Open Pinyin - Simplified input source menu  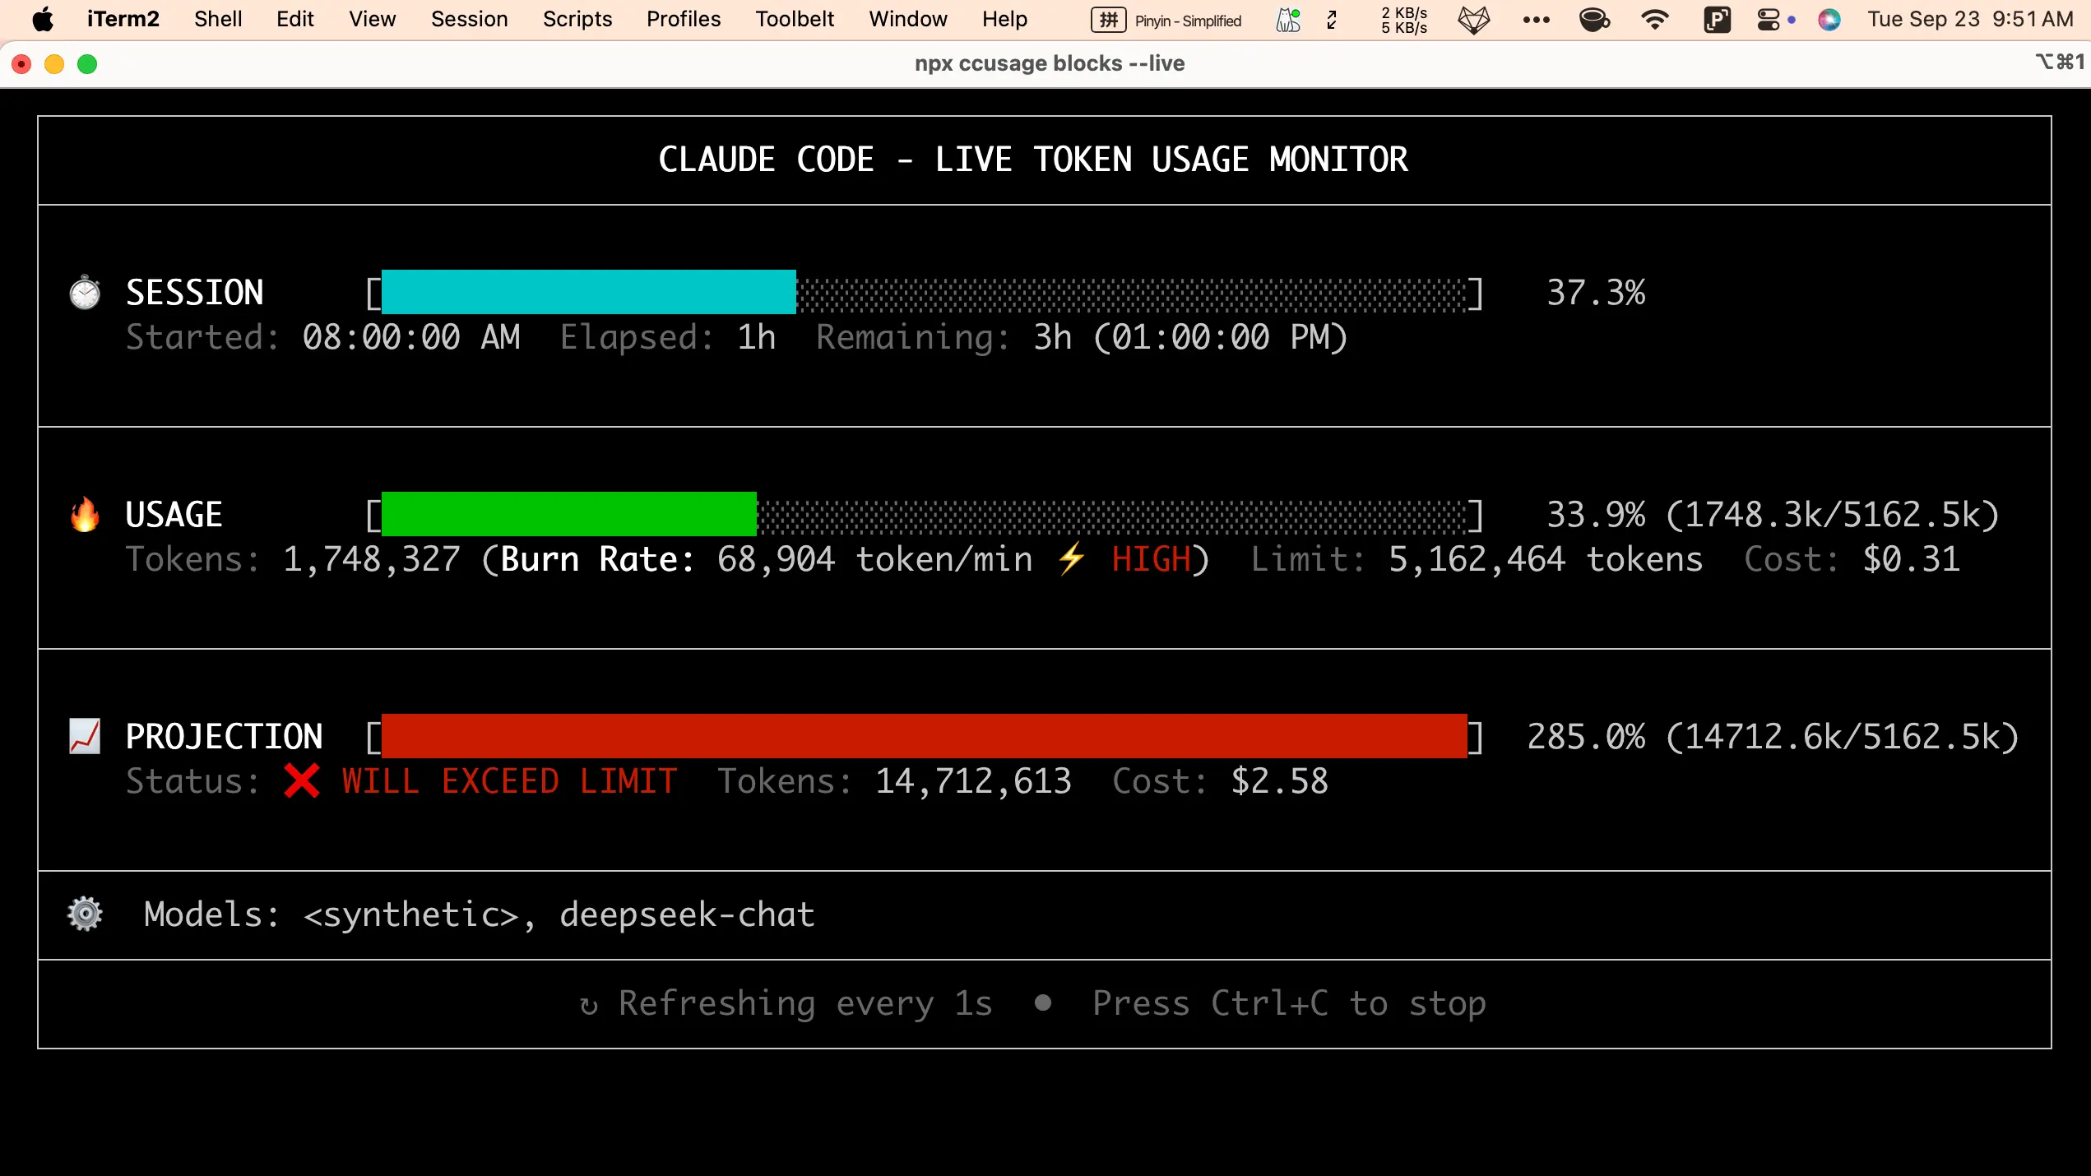point(1166,20)
